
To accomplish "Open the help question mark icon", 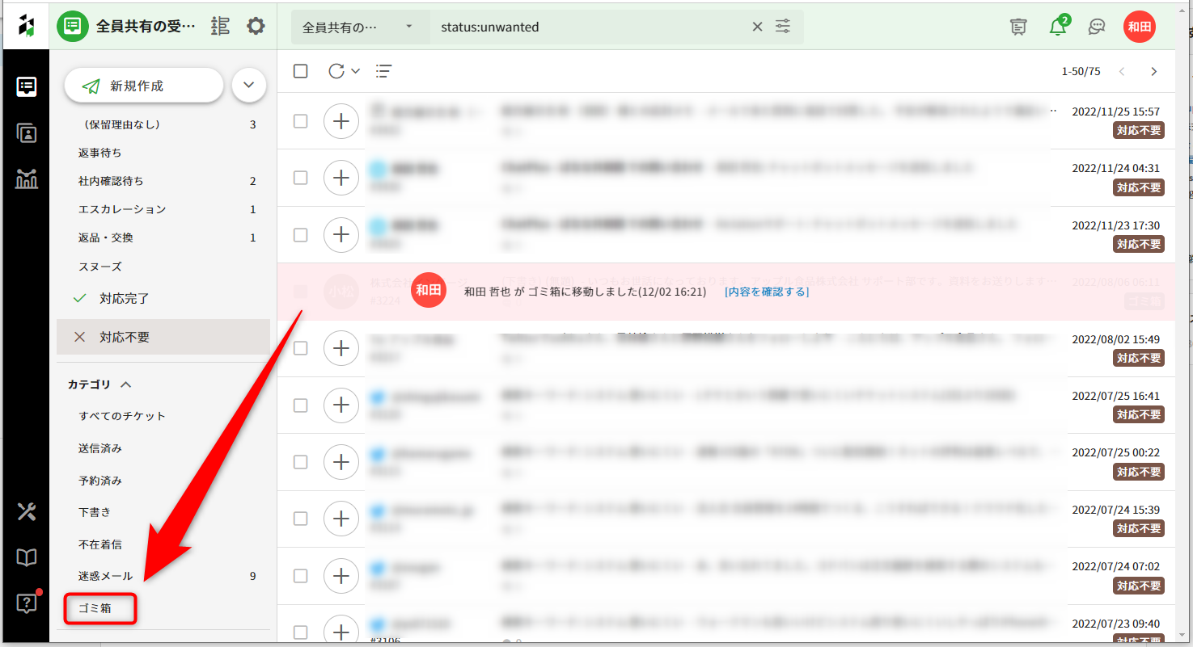I will (x=27, y=603).
